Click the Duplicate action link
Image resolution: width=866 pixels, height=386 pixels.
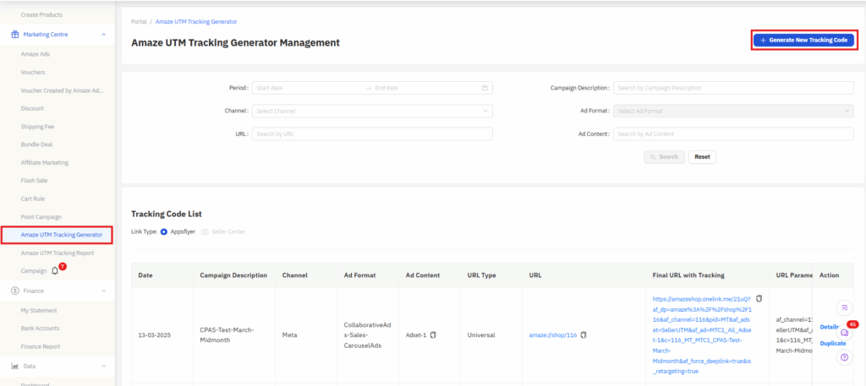click(833, 343)
